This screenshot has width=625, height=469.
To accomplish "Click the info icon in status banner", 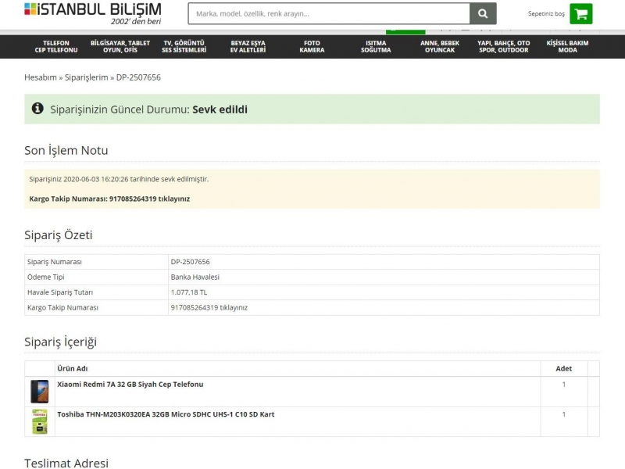I will point(37,109).
